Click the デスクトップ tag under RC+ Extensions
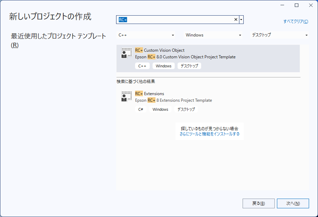The width and height of the screenshot is (318, 217). tap(186, 109)
